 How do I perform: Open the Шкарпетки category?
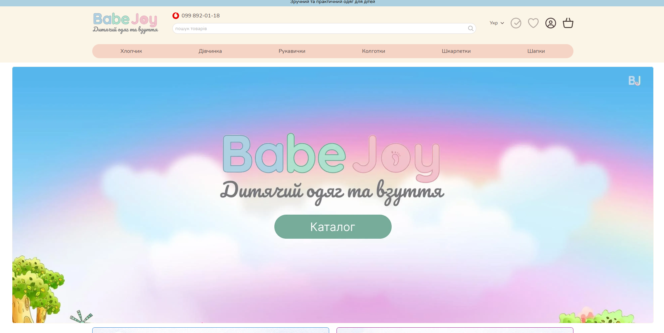456,51
